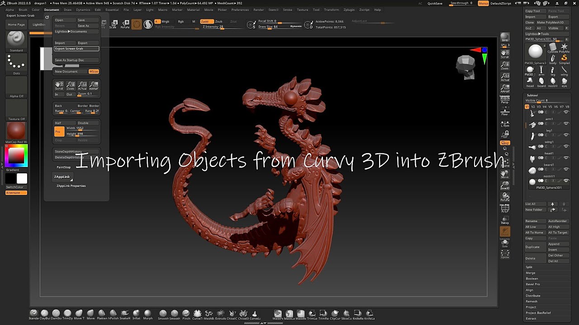Adjust the Draw Size slider
This screenshot has height=325, width=579.
pos(273,27)
